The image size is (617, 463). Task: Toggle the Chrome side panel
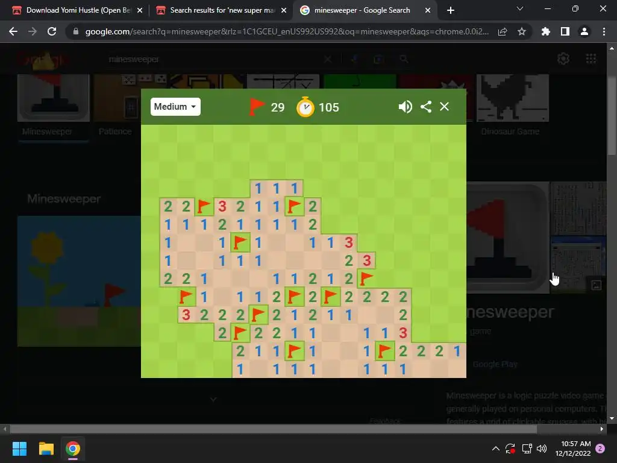coord(565,31)
